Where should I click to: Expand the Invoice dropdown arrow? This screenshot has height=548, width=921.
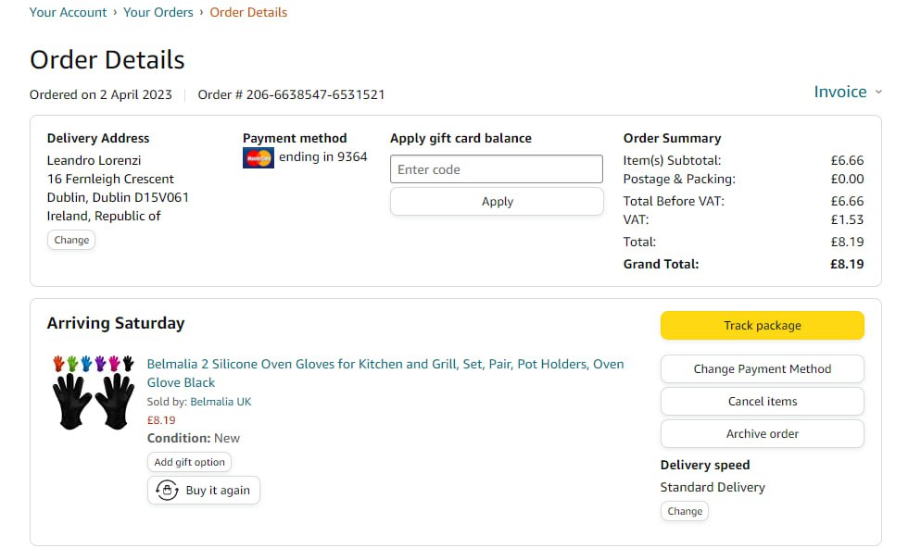point(878,92)
